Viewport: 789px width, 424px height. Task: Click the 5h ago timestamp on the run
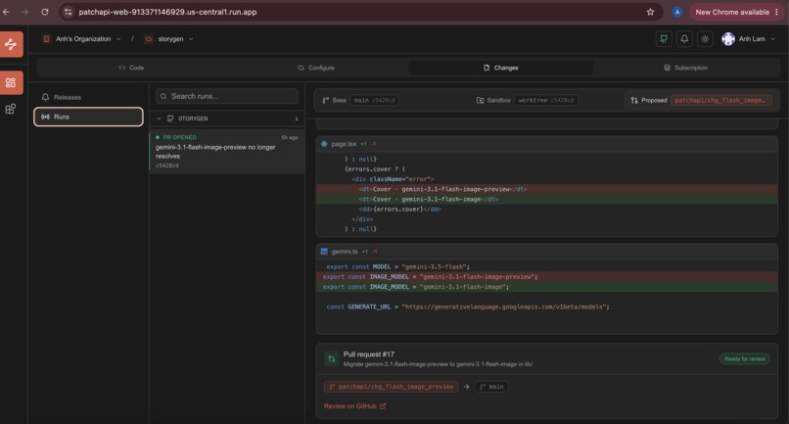(290, 137)
